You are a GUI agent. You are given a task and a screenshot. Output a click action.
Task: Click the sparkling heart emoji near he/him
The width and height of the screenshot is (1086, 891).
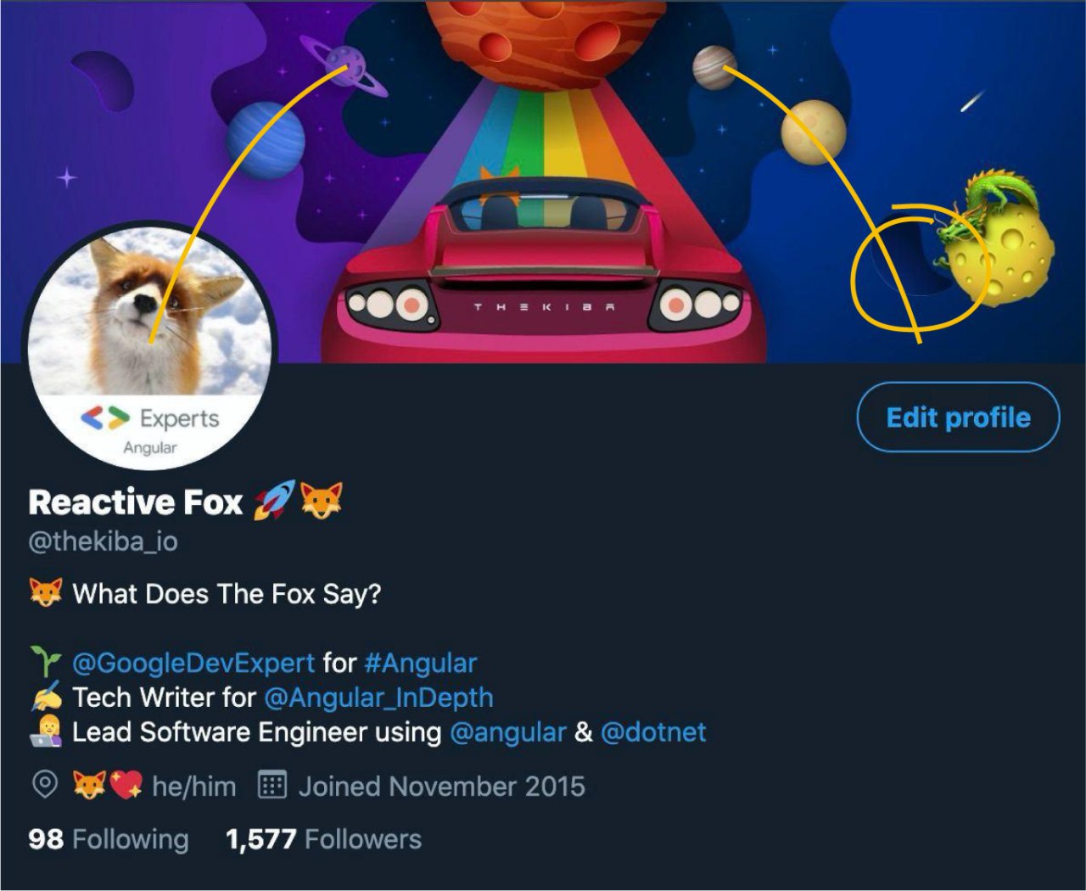(126, 786)
